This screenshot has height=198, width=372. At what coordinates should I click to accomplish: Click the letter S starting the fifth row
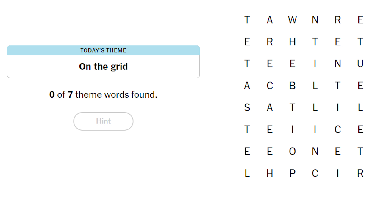247,107
